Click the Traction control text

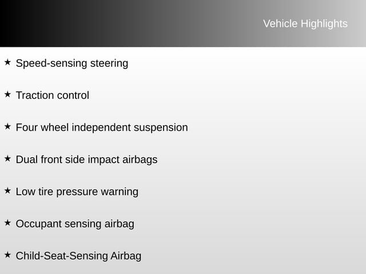52,95
